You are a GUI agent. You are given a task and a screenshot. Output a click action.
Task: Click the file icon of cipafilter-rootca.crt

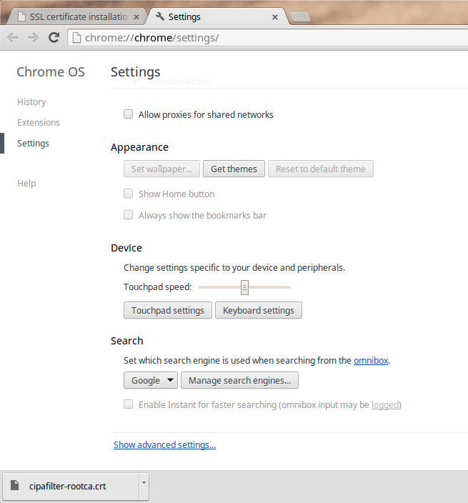(14, 485)
